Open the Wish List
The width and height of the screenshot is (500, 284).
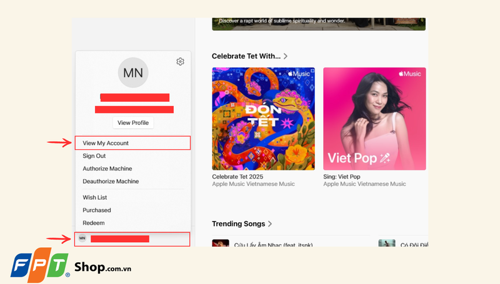pos(94,197)
